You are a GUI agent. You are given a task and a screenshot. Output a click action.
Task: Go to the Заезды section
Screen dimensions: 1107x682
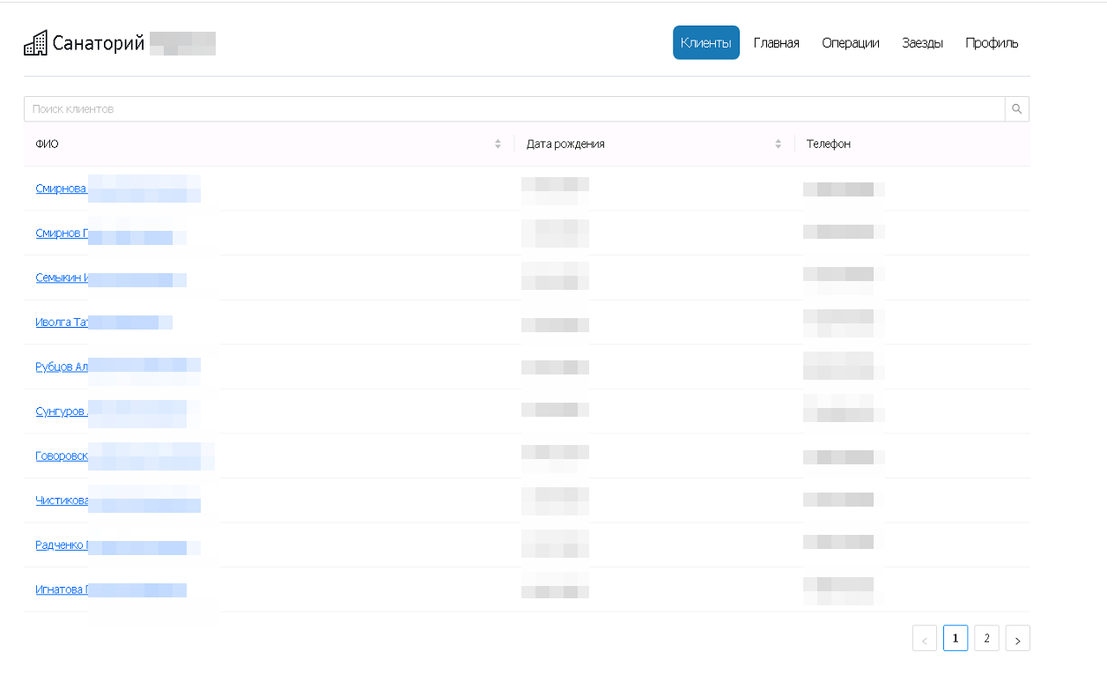tap(922, 42)
